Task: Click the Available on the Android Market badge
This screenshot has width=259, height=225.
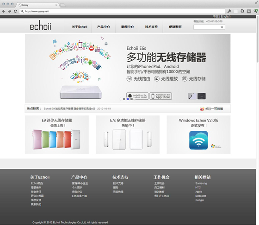Action: tap(137, 96)
